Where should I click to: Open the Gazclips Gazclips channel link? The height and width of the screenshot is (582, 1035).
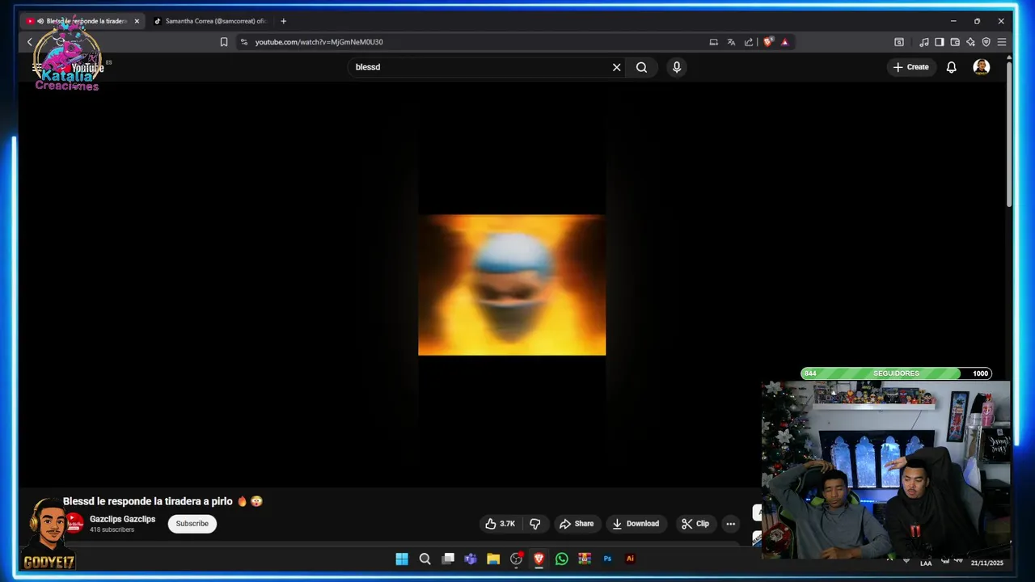[122, 519]
